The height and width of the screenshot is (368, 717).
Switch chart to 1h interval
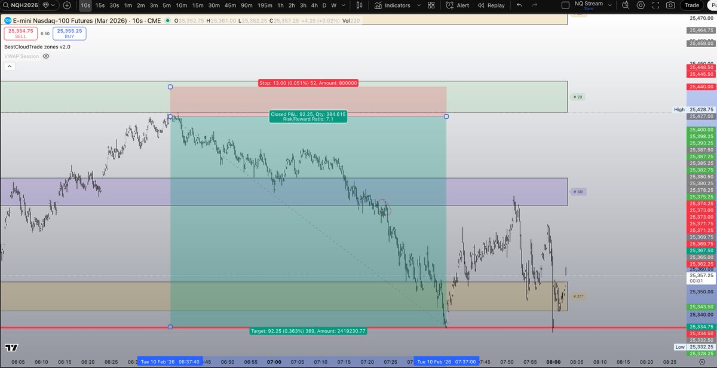[x=280, y=5]
